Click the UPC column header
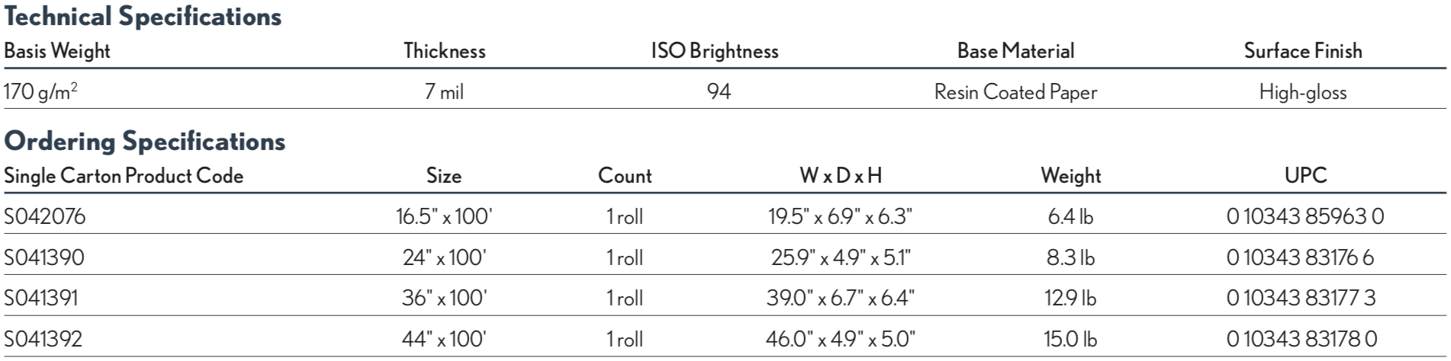 tap(1305, 176)
